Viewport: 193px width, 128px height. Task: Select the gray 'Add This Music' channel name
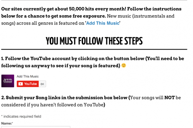coord(28,76)
